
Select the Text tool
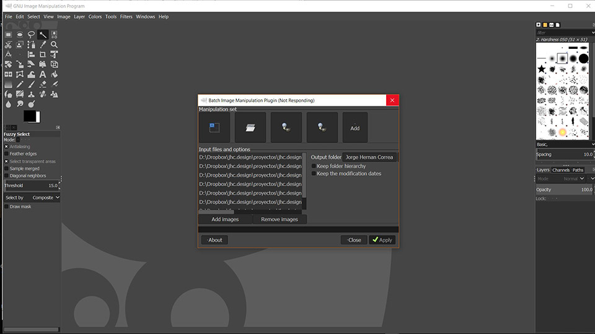[x=43, y=74]
